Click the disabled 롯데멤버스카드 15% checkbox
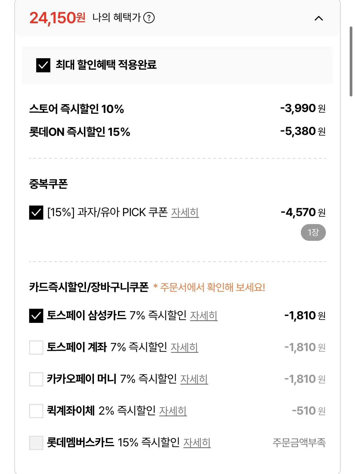The image size is (355, 474). pyautogui.click(x=36, y=443)
